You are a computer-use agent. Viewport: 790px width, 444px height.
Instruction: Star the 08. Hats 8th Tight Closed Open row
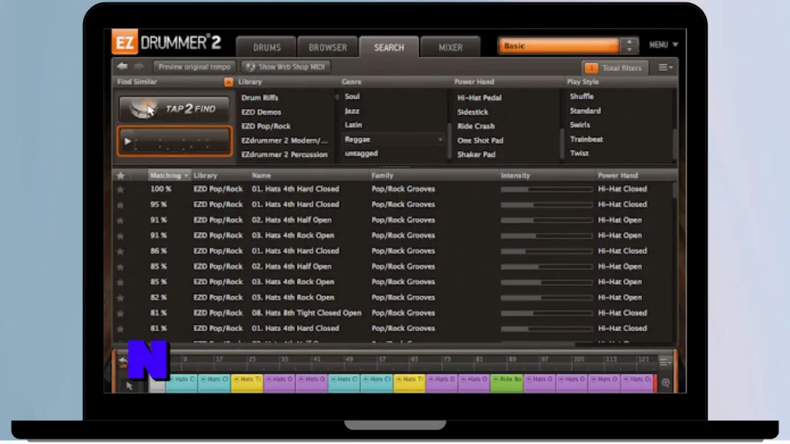coord(120,314)
